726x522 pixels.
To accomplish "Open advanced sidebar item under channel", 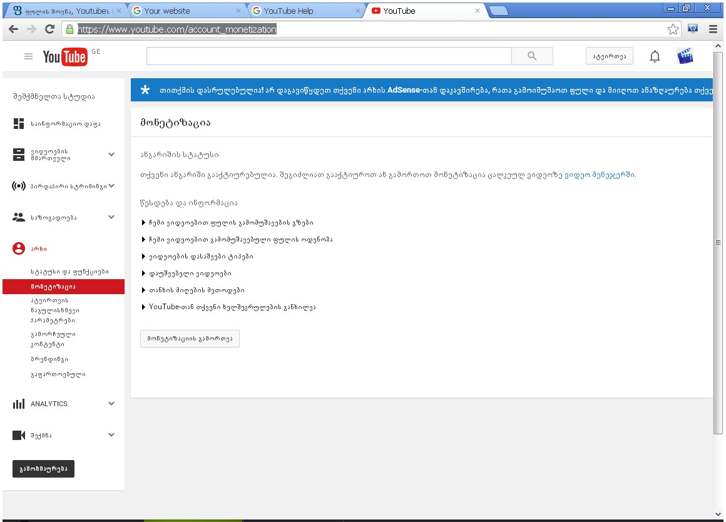I will pos(58,374).
